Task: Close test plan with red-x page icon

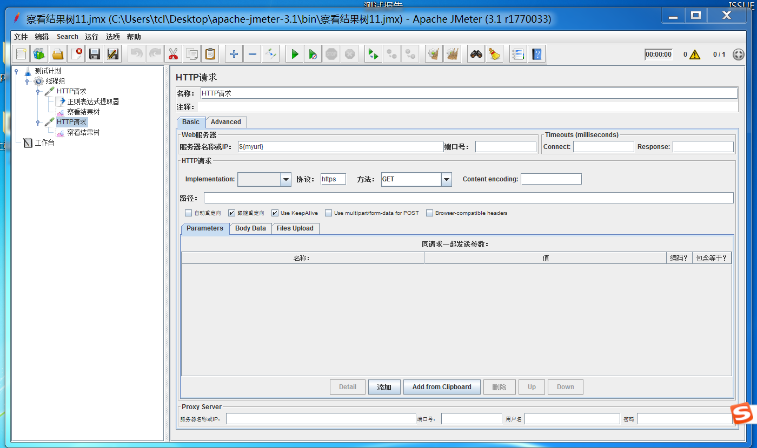Action: click(x=76, y=54)
